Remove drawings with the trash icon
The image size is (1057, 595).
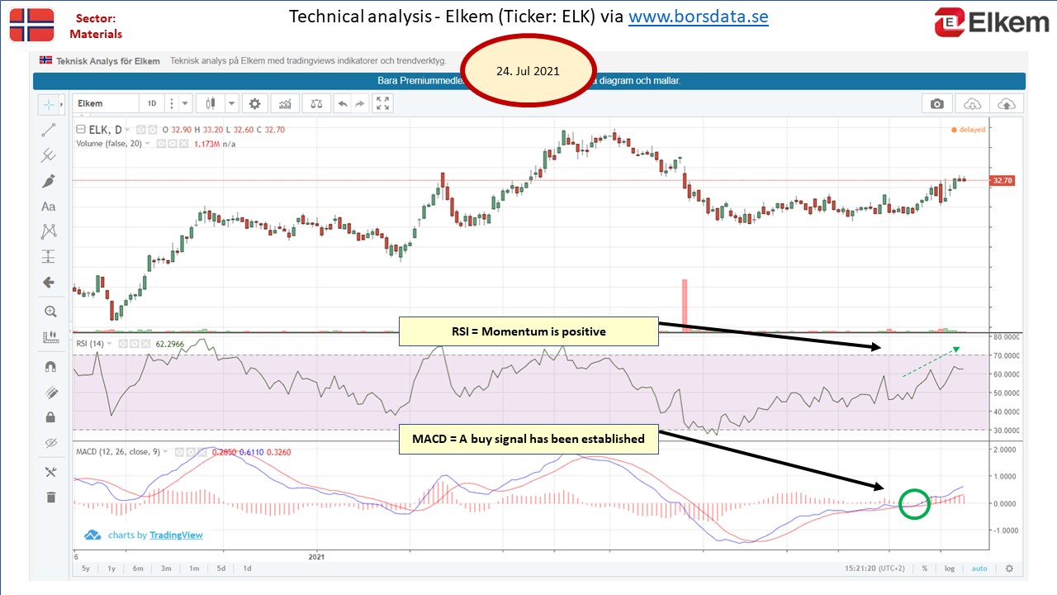(x=50, y=497)
